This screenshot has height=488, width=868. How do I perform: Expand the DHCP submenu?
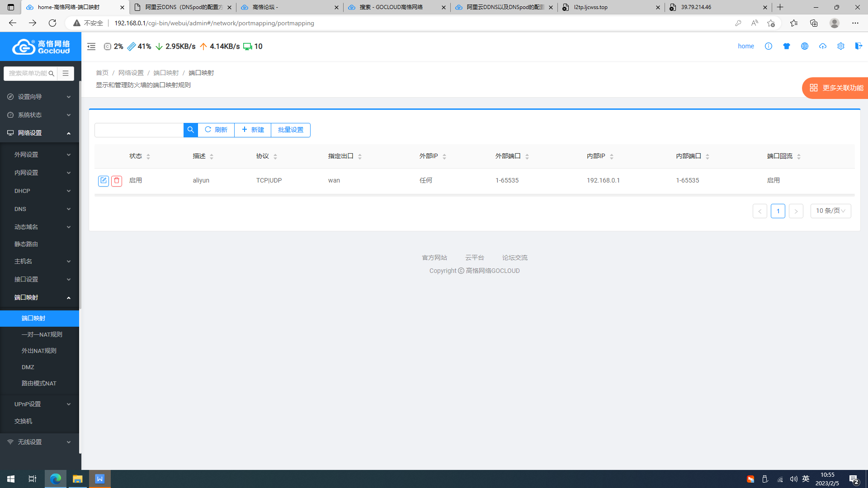coord(39,191)
